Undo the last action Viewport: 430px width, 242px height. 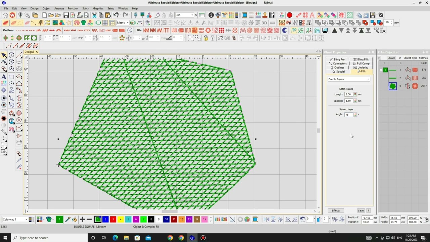pos(116,15)
